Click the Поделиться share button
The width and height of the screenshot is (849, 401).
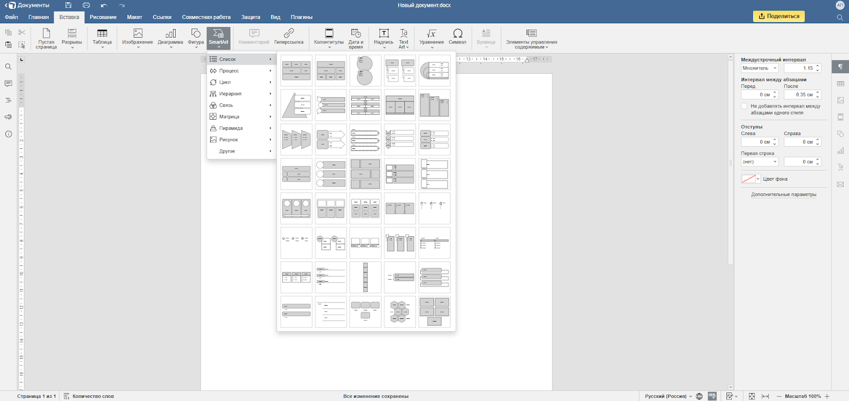coord(779,16)
